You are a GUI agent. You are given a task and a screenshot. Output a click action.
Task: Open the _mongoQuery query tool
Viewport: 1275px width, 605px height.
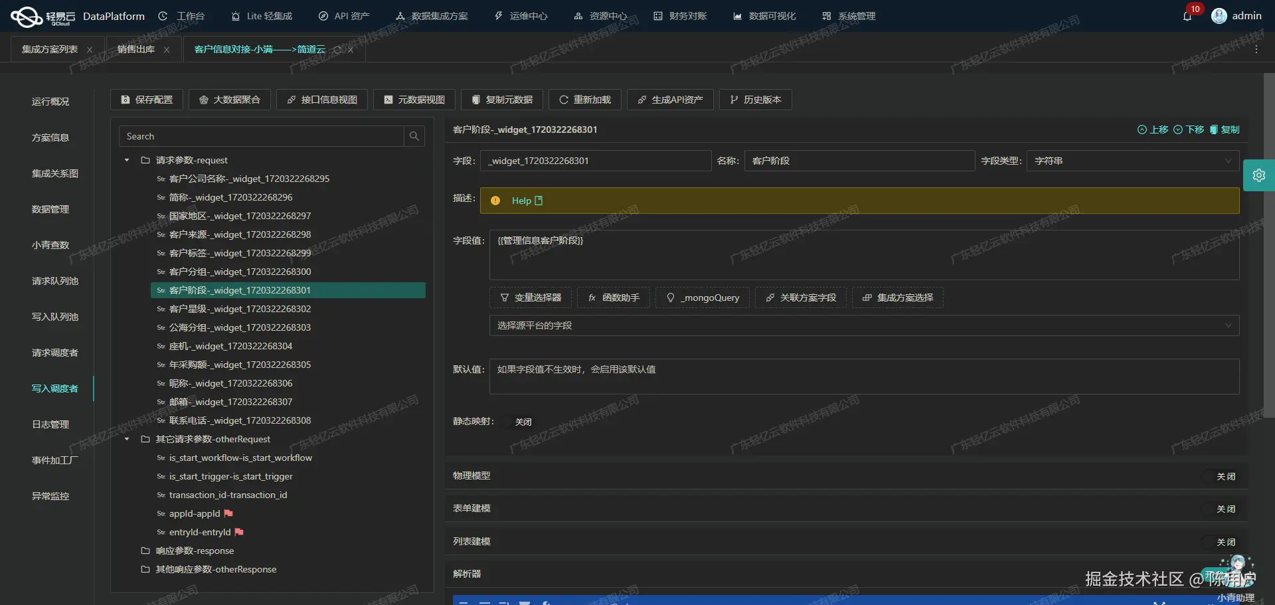702,298
